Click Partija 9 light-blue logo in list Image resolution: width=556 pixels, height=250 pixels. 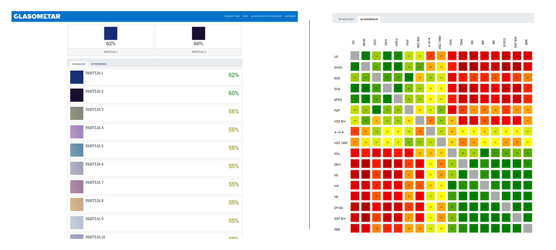tap(77, 223)
